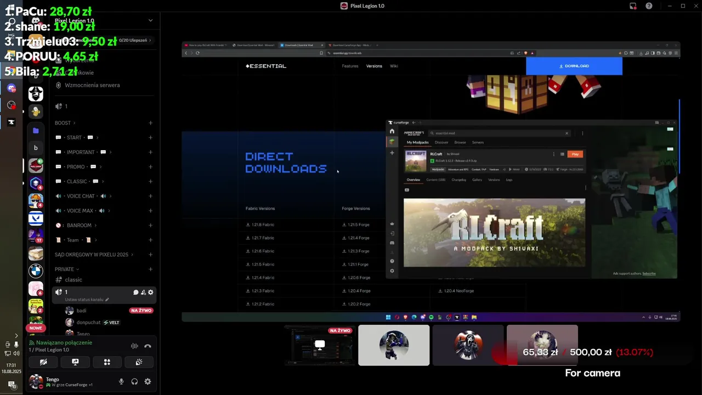Image resolution: width=702 pixels, height=395 pixels.
Task: Click the Essential logo on website
Action: click(x=266, y=66)
